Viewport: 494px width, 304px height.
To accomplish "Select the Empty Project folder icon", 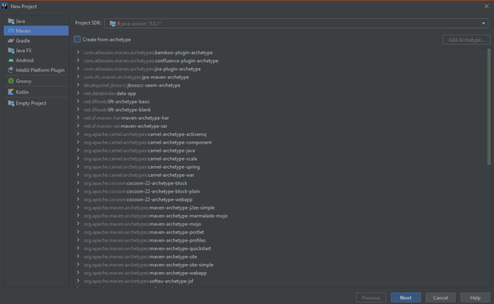I will coord(11,103).
